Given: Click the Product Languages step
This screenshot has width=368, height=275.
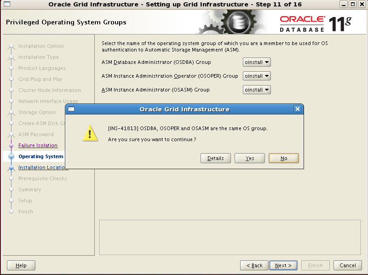Looking at the screenshot, I should click(42, 68).
